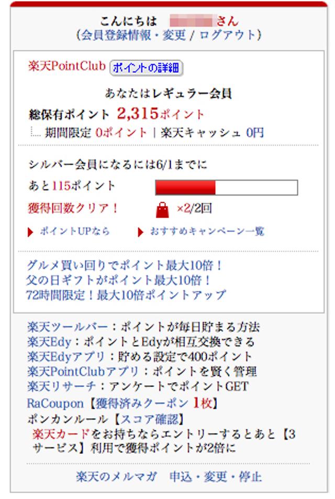The width and height of the screenshot is (335, 499).
Task: Open 楽天のメルマガ 申込・変更・停止 link
Action: [169, 477]
